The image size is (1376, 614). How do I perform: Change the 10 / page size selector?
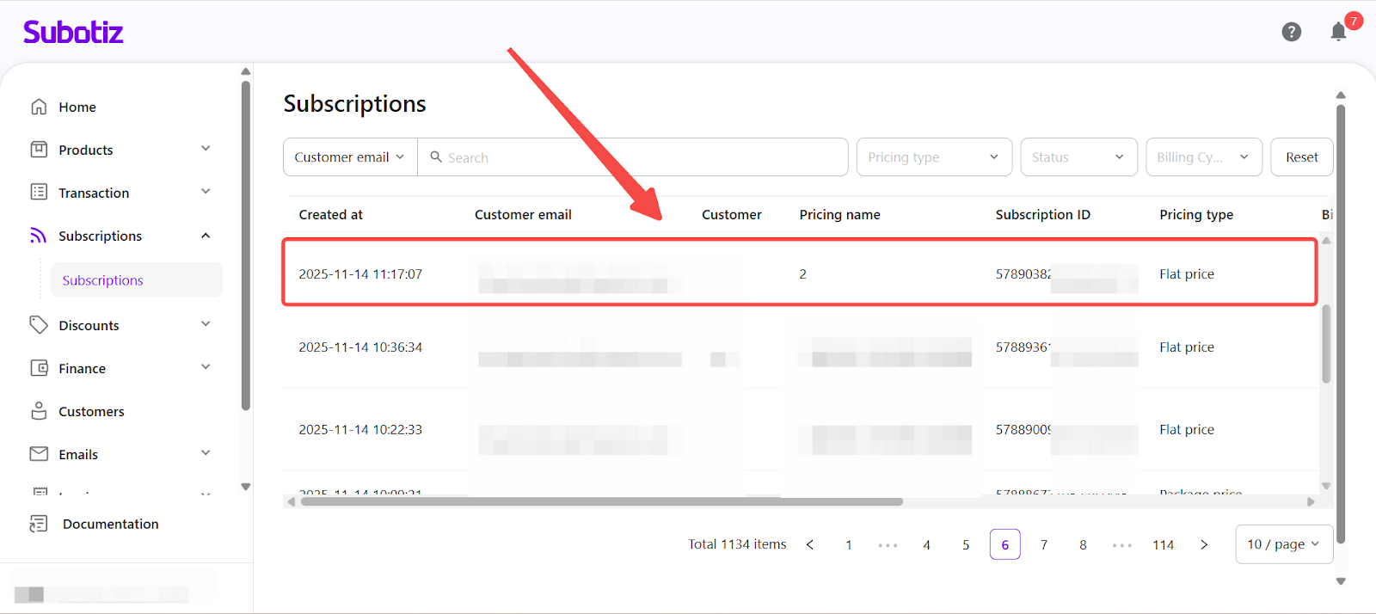(x=1283, y=544)
